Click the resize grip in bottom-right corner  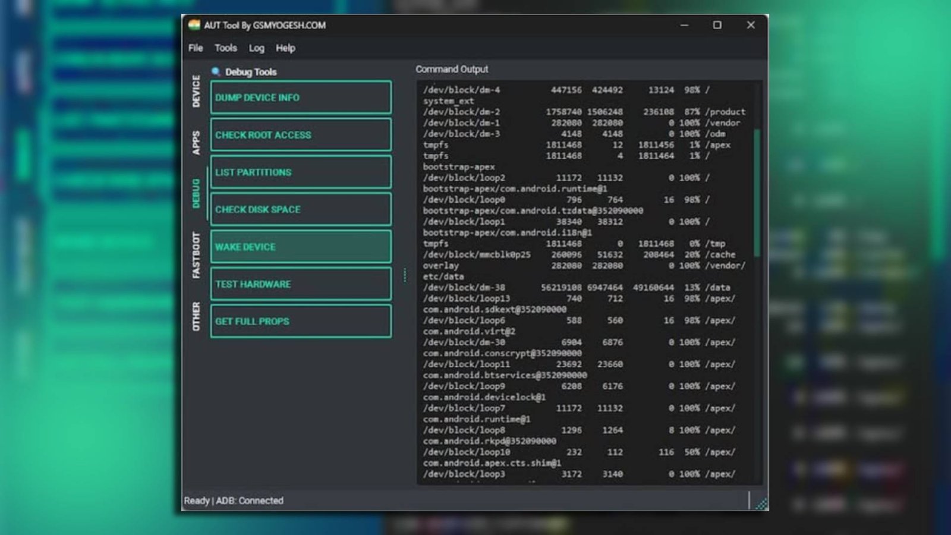[x=761, y=503]
